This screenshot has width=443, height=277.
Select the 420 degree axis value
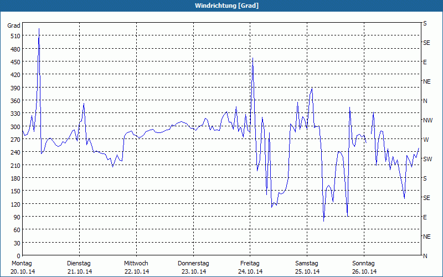(x=16, y=75)
